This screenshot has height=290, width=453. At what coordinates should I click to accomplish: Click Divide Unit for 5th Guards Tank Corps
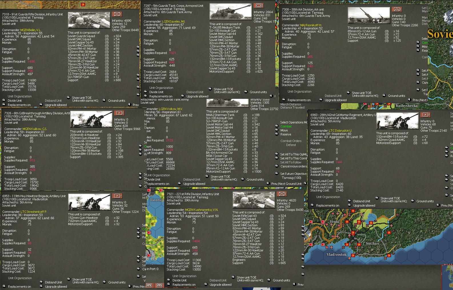(156, 92)
